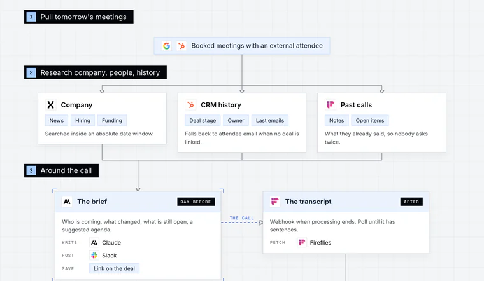Image resolution: width=484 pixels, height=281 pixels.
Task: Click the Falls back to attendee email description
Action: 242,138
